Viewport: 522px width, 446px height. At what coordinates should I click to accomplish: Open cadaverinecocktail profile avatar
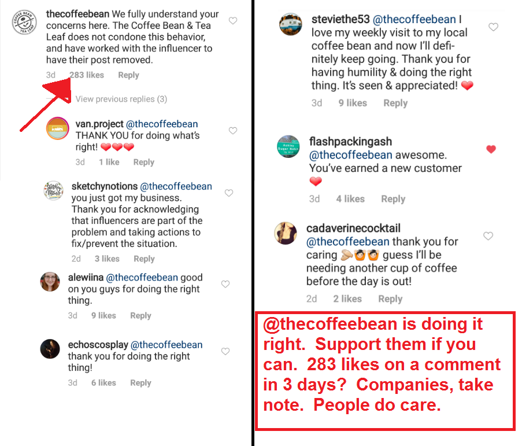tap(286, 233)
